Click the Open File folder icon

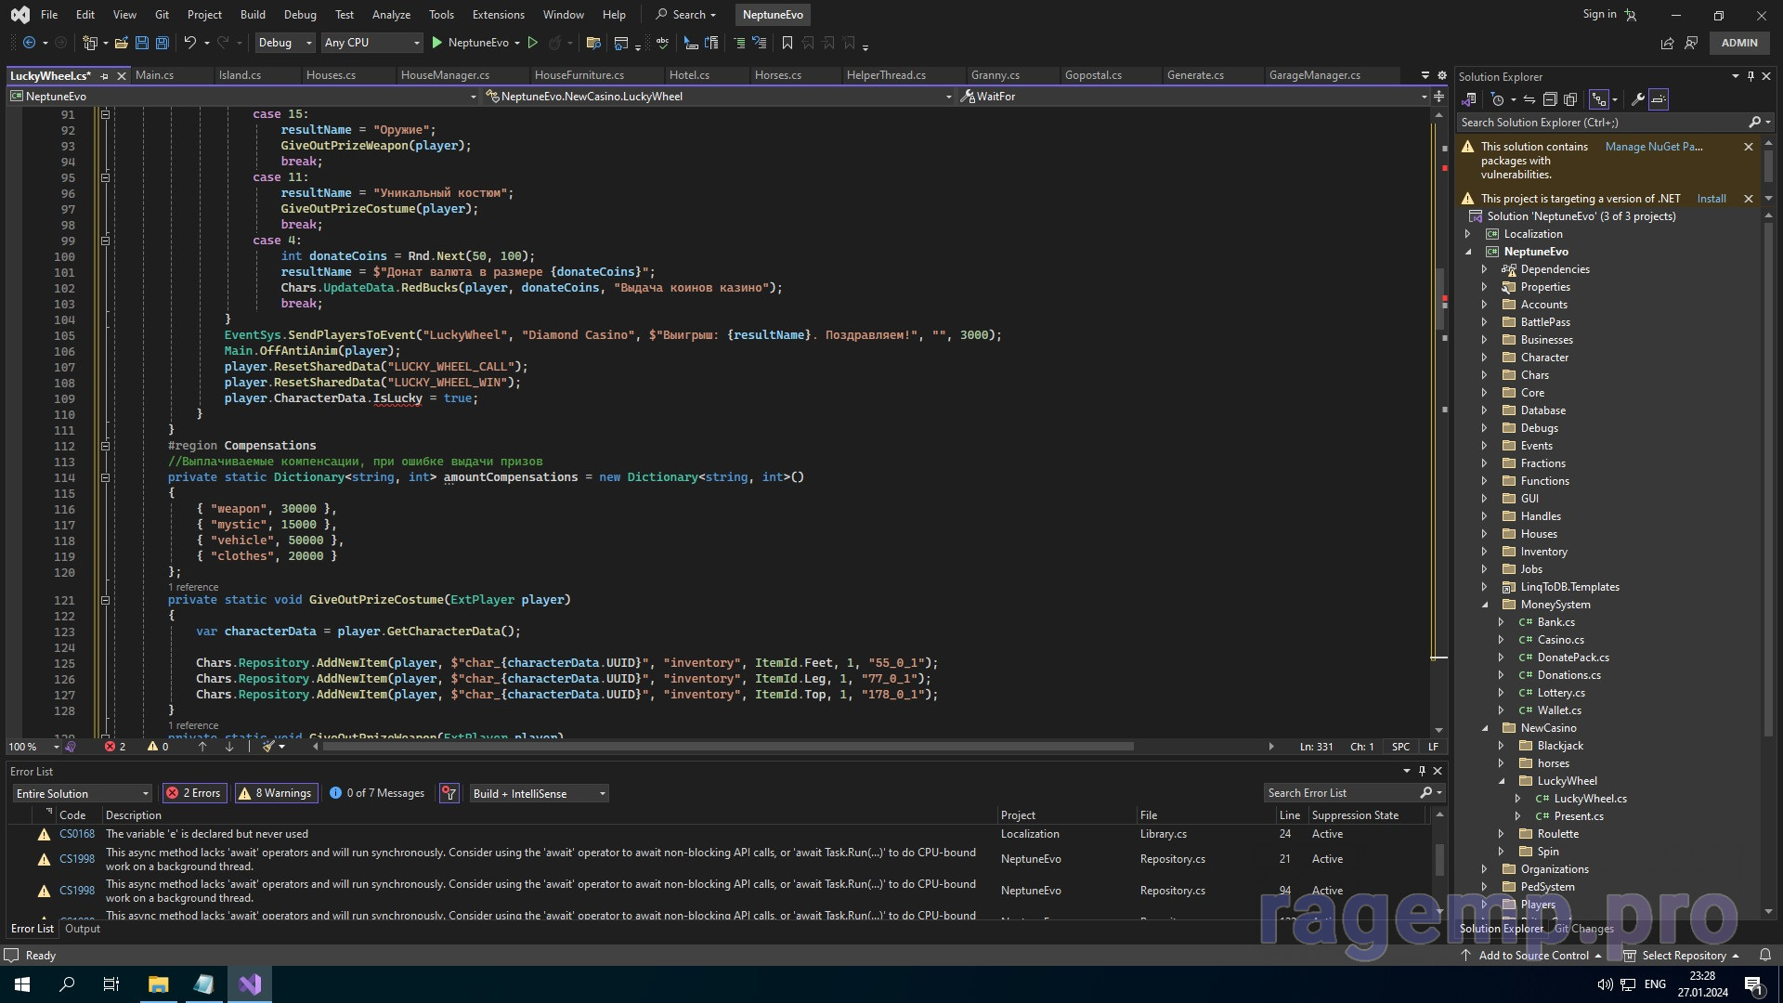point(121,43)
